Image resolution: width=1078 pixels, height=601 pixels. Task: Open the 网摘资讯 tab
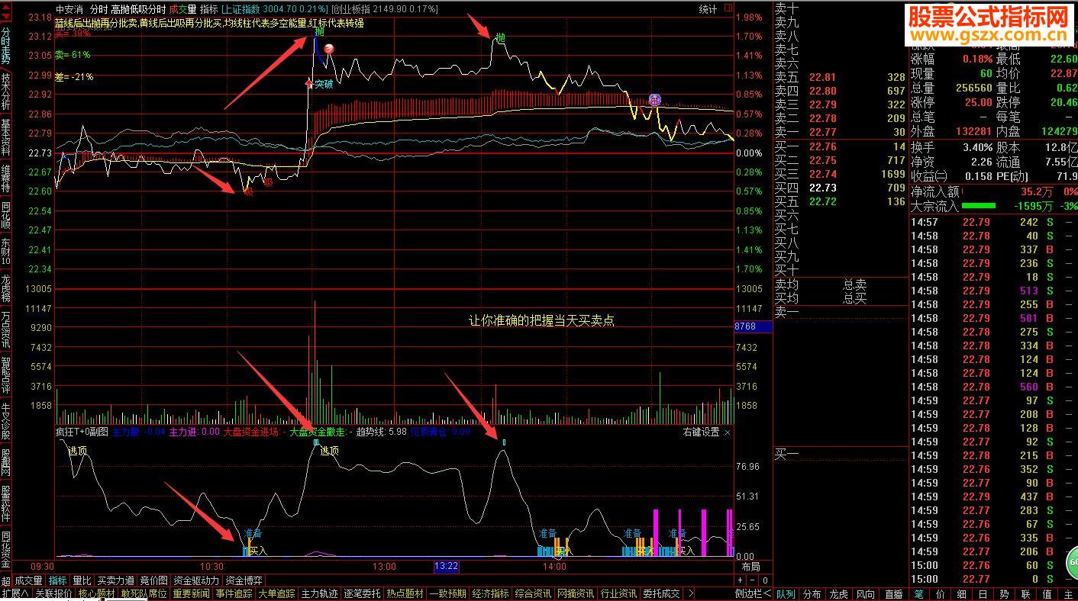[576, 593]
